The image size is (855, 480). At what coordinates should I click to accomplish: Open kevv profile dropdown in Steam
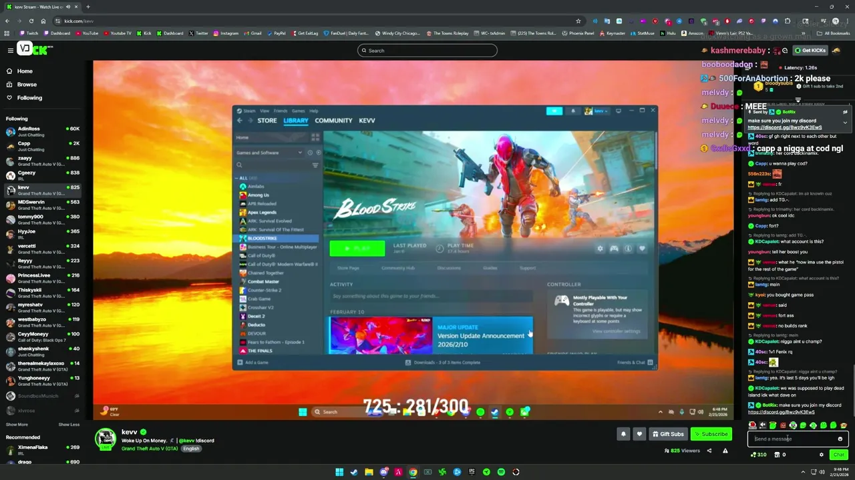pyautogui.click(x=596, y=111)
